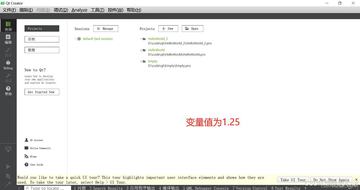This screenshot has width=360, height=190.
Task: Open the Welcome (欢迎) mode
Action: [8, 26]
